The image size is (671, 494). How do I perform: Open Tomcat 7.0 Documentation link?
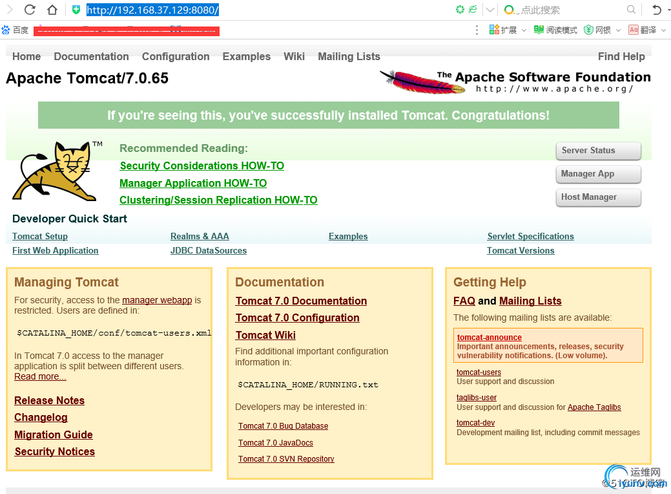point(301,301)
